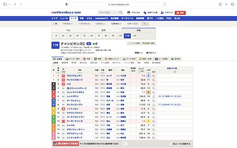Toggle the star mark for ハピ

coord(63,84)
